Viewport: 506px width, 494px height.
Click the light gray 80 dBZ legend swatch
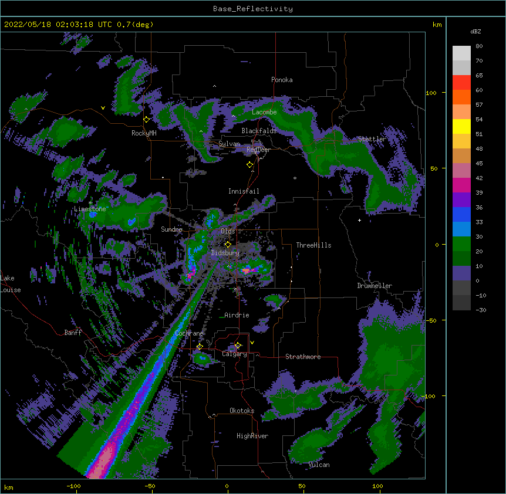coord(461,53)
